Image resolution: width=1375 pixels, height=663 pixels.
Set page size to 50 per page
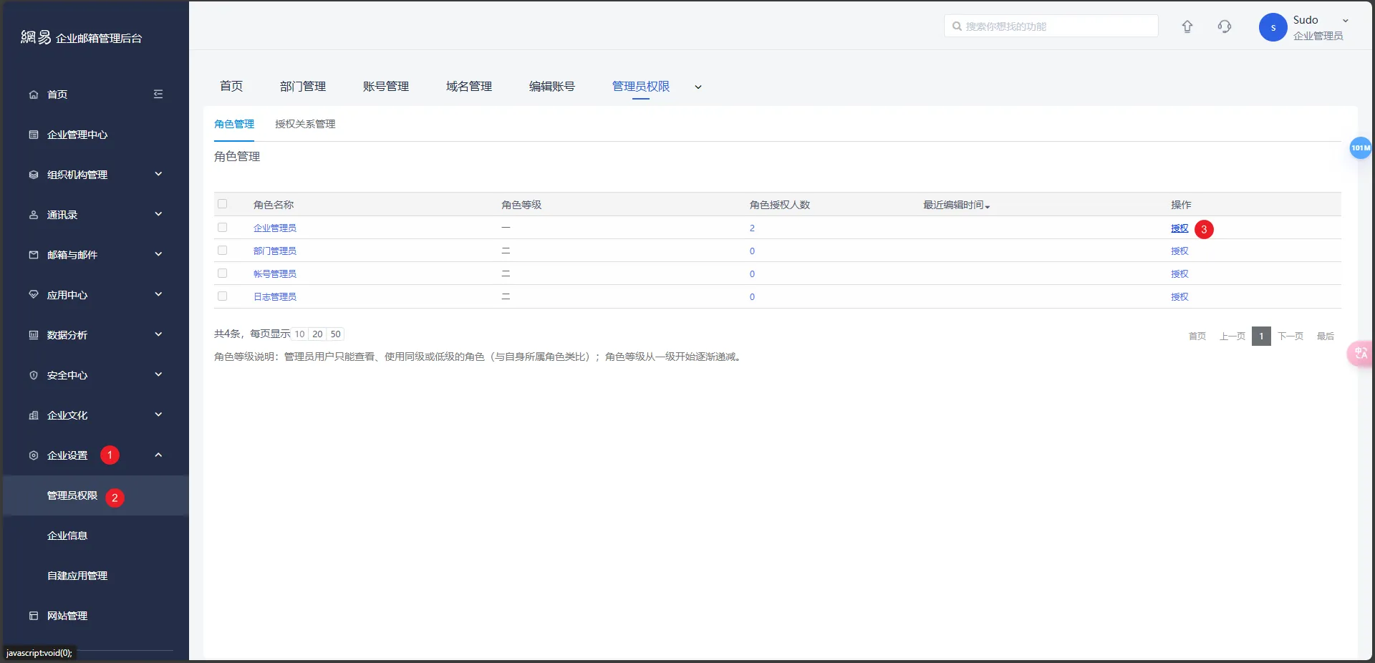(335, 334)
